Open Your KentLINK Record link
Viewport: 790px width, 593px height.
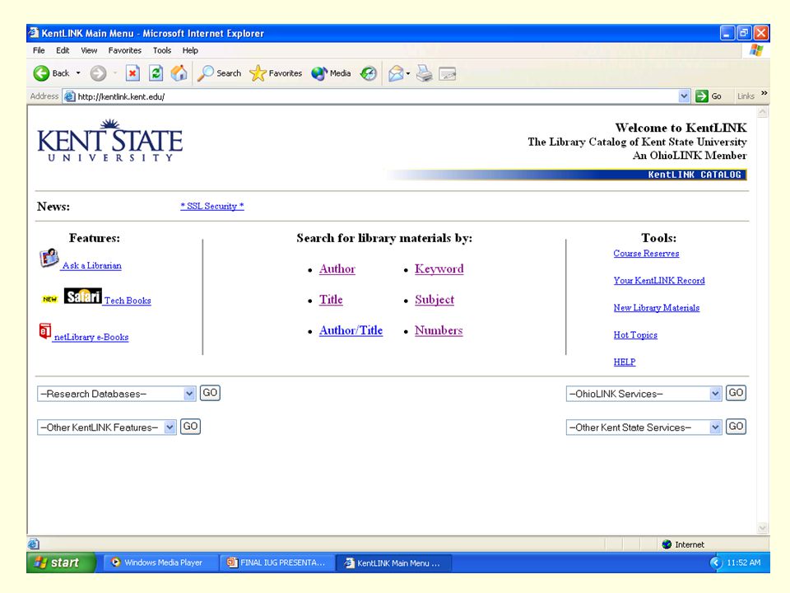pyautogui.click(x=659, y=280)
